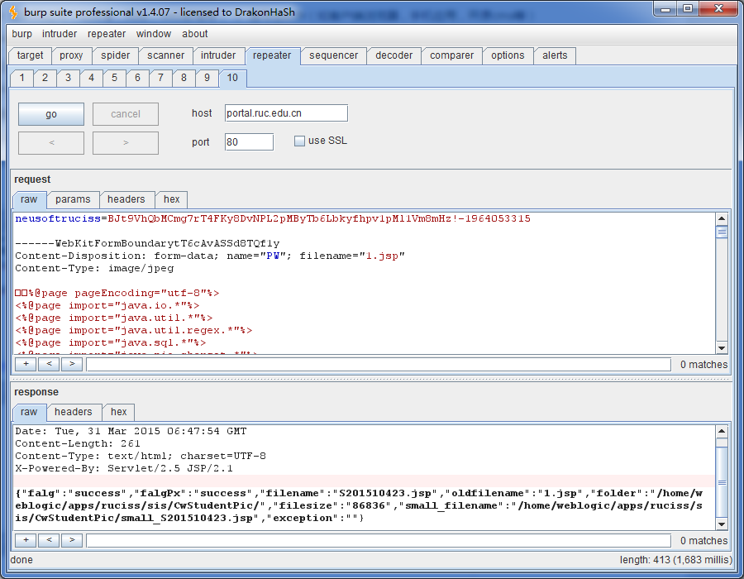Enable the use SSL checkbox

pos(299,141)
